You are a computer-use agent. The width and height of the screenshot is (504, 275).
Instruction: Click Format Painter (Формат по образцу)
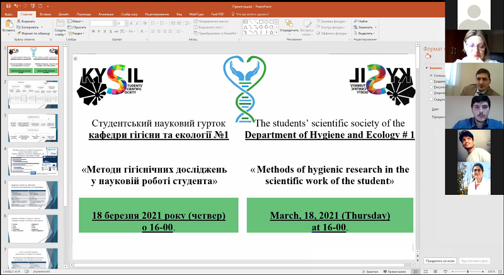33,33
